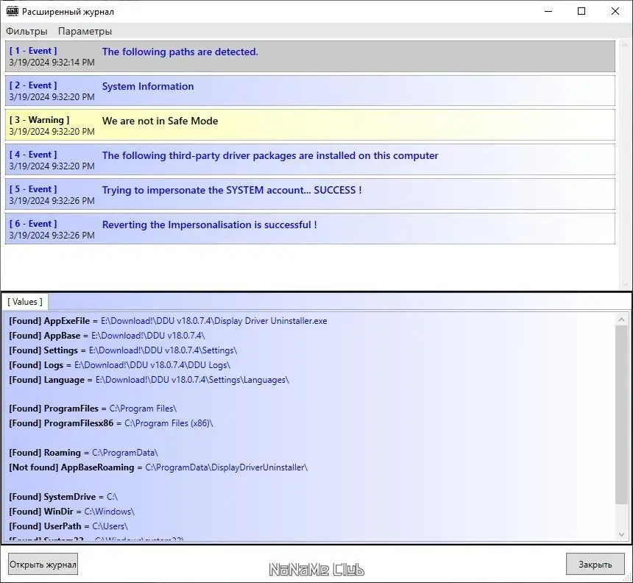Image resolution: width=633 pixels, height=583 pixels.
Task: Click the values panel scrollbar thumb
Action: [621, 414]
